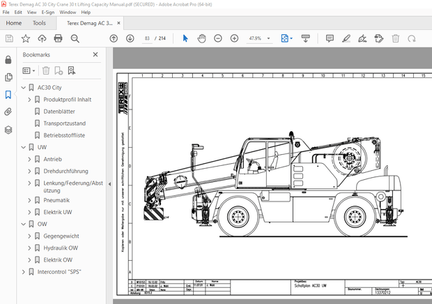Expand the Elektrik UW bookmark

(29, 212)
